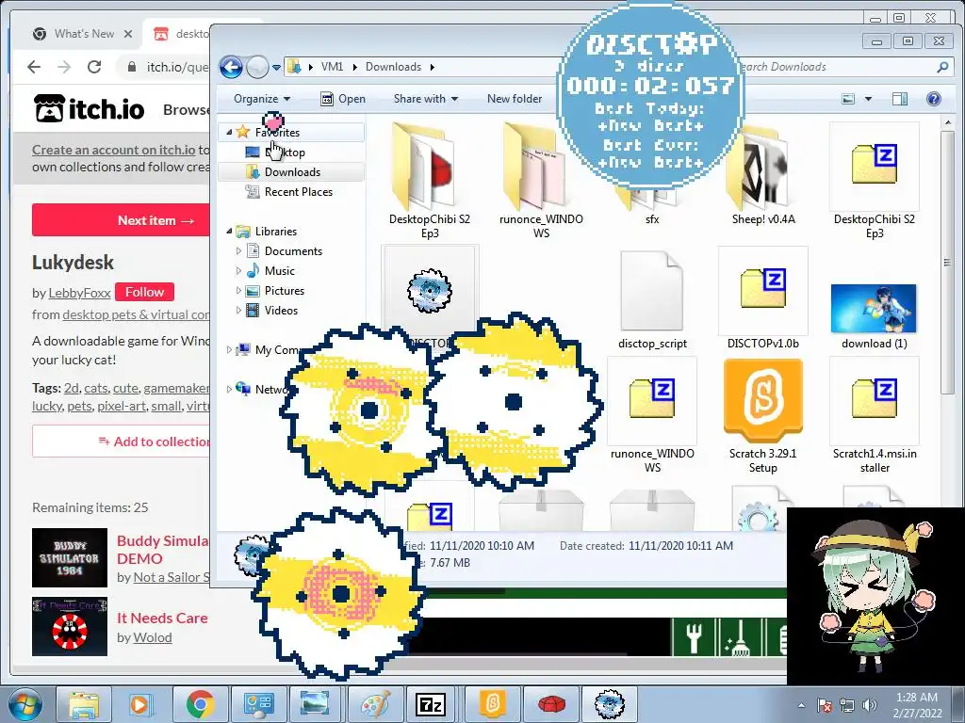Collapse the Favorites tree section
This screenshot has width=965, height=723.
pos(229,132)
